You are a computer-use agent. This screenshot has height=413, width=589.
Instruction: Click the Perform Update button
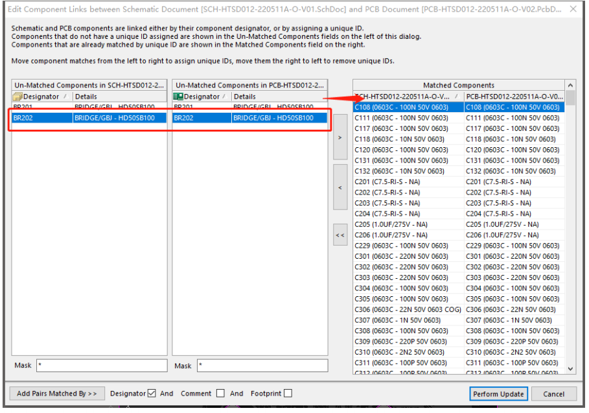(498, 394)
